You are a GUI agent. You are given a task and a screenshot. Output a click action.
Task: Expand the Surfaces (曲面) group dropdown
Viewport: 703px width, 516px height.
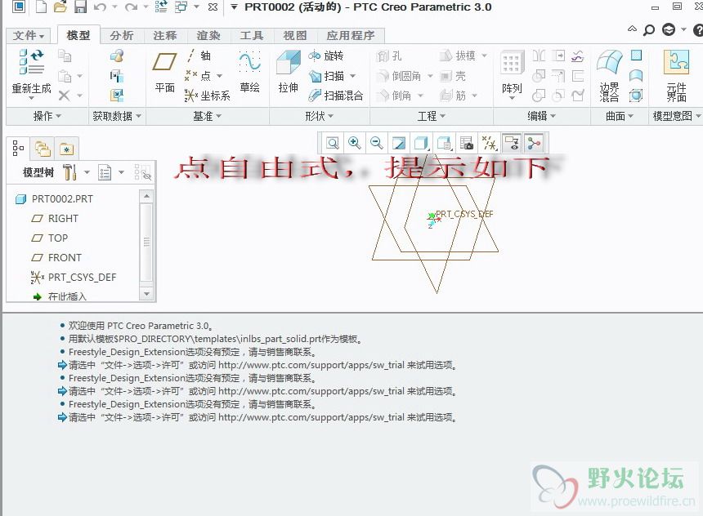click(x=620, y=116)
